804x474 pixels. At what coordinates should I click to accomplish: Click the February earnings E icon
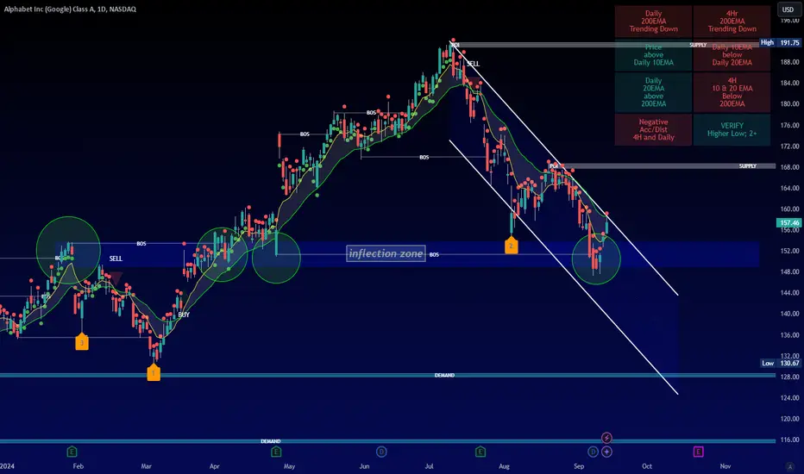click(x=72, y=452)
